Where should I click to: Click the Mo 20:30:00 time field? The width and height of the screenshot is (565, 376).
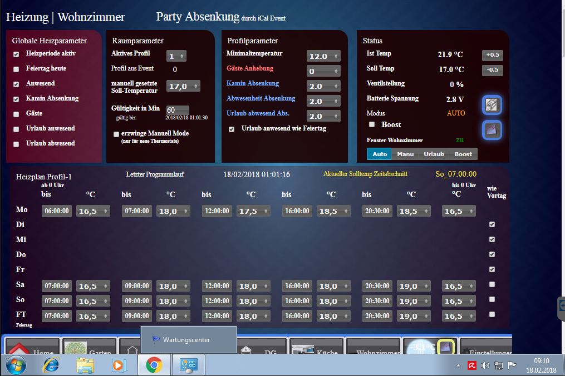click(377, 211)
